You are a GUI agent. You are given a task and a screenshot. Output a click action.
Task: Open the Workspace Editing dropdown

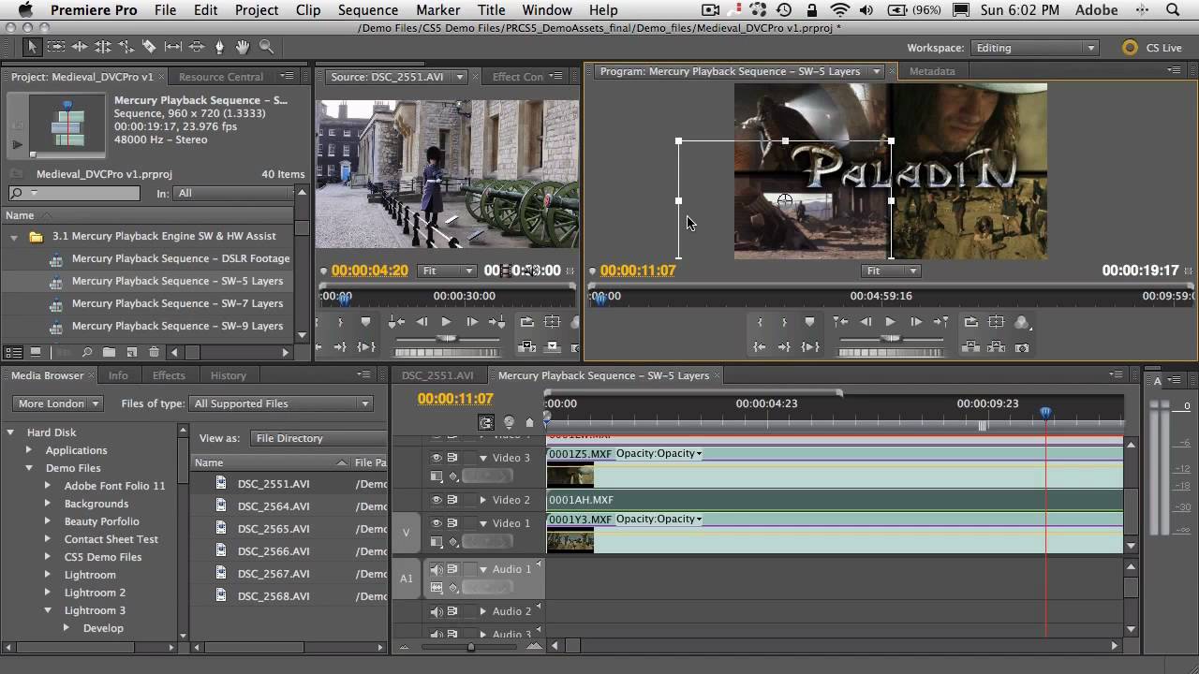click(x=1035, y=48)
